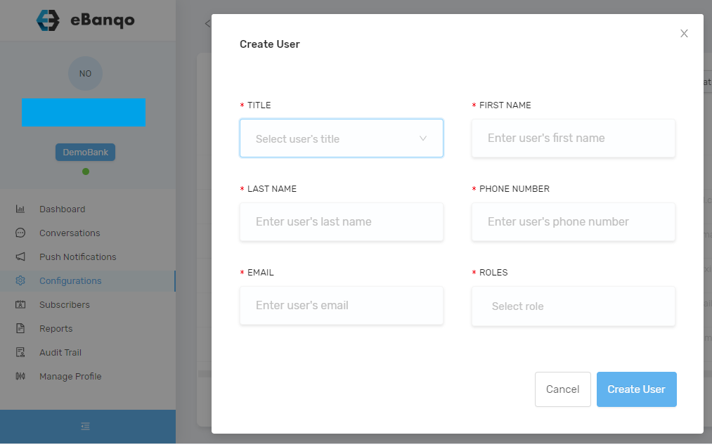Focus the first name input field
Screen dimensions: 712x447
[573, 138]
